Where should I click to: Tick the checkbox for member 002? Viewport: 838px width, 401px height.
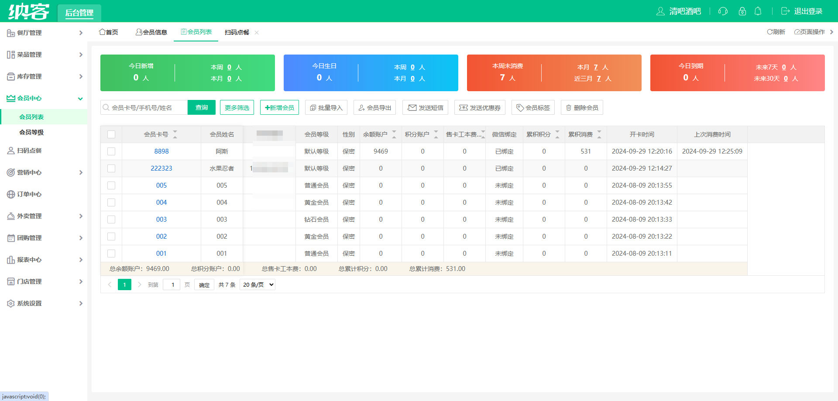point(111,236)
